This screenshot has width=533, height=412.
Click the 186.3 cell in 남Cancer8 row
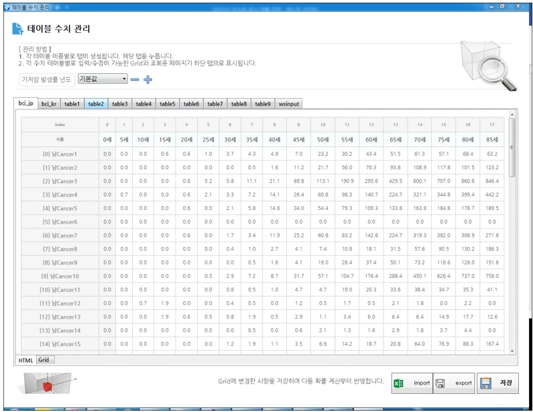pyautogui.click(x=492, y=249)
